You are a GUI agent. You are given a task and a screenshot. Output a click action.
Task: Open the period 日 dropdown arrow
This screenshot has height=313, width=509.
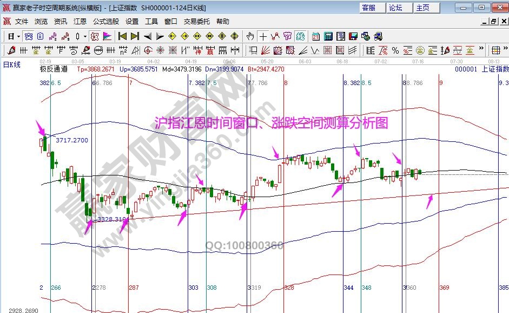pos(18,36)
